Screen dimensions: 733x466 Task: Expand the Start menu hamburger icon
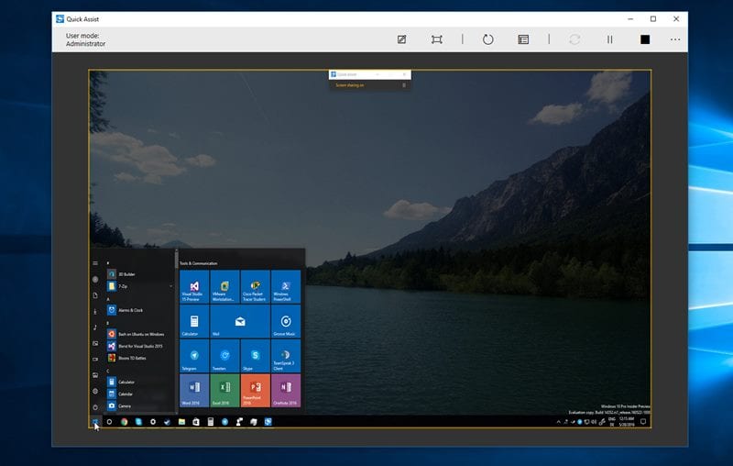pyautogui.click(x=95, y=263)
